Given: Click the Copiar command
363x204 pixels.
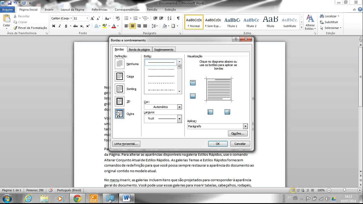Looking at the screenshot, I should tap(20, 22).
